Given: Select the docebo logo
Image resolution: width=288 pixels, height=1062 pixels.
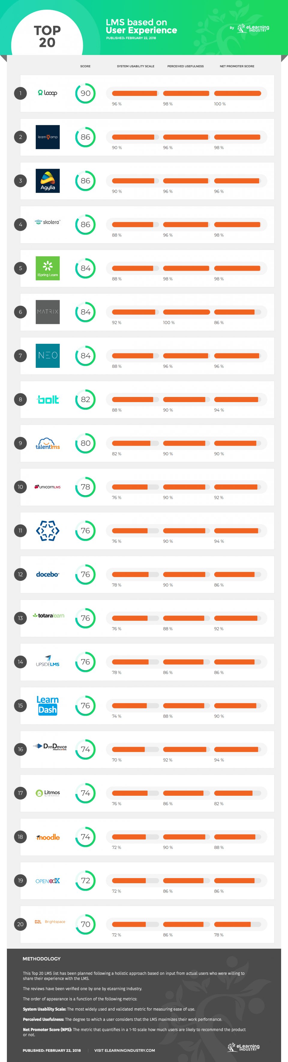Looking at the screenshot, I should point(48,574).
